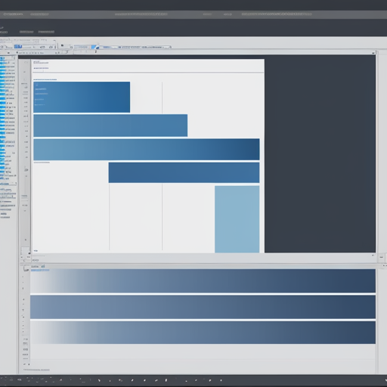Select the longest blue bar in the chart
The width and height of the screenshot is (387, 387).
[x=147, y=150]
